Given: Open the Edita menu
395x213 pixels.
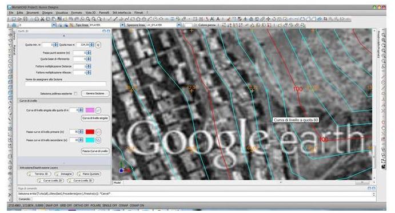Looking at the screenshot, I should pyautogui.click(x=19, y=13).
